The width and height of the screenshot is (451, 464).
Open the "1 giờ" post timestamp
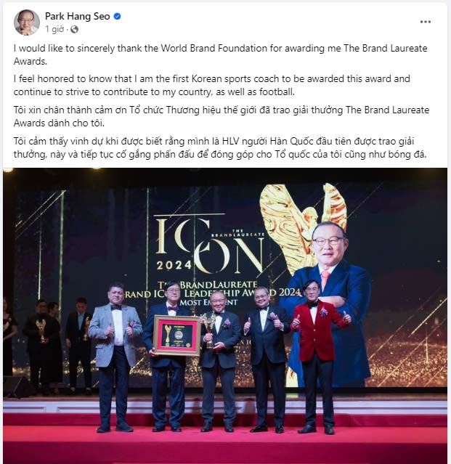(54, 29)
